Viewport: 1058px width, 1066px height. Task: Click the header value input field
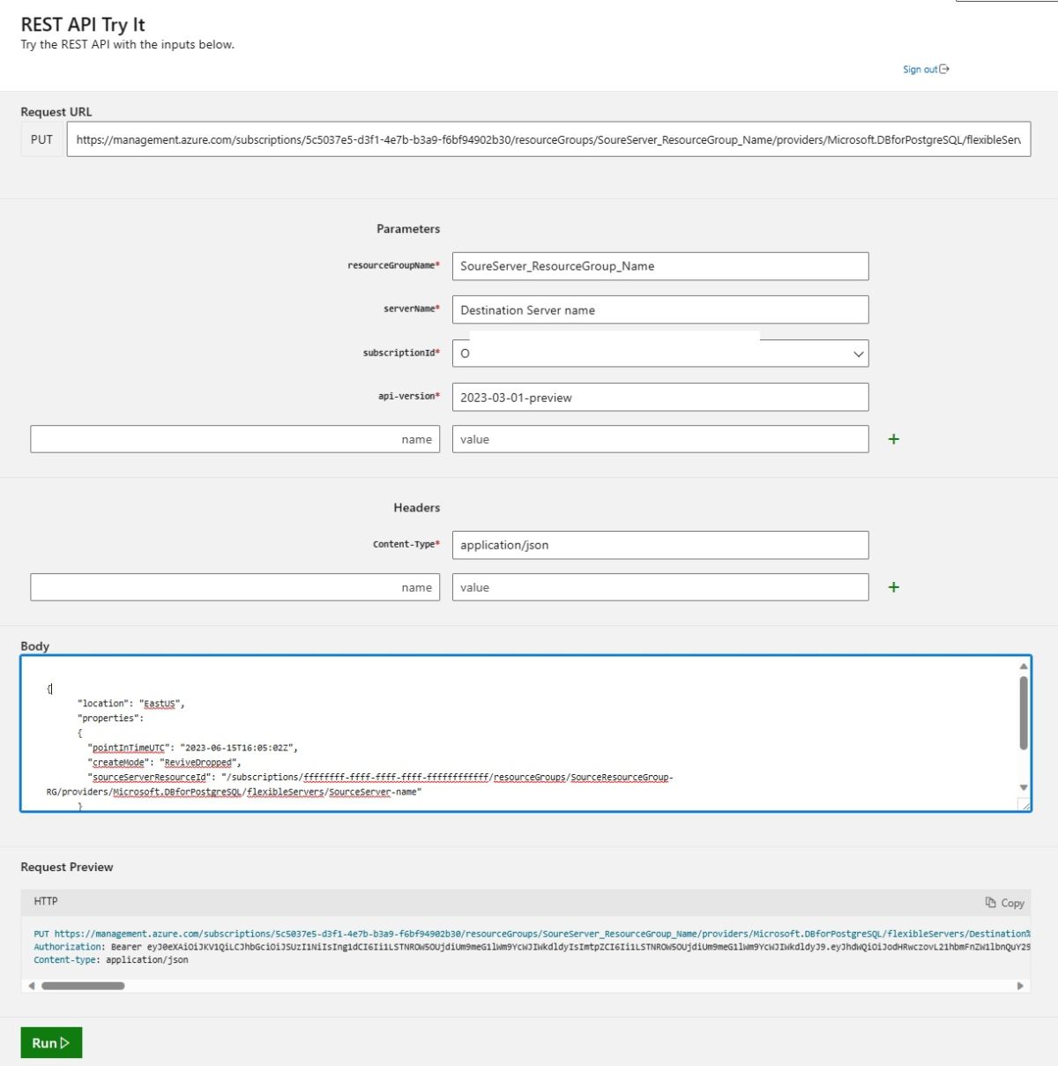point(660,587)
